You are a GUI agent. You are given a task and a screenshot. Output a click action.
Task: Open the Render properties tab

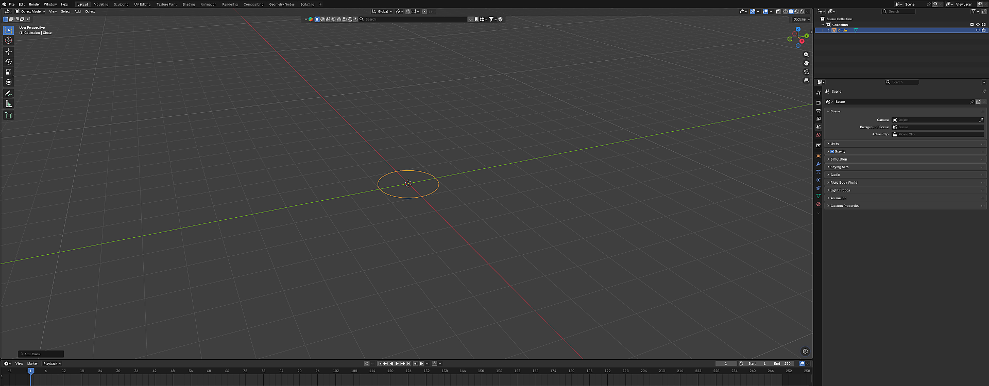[x=818, y=103]
